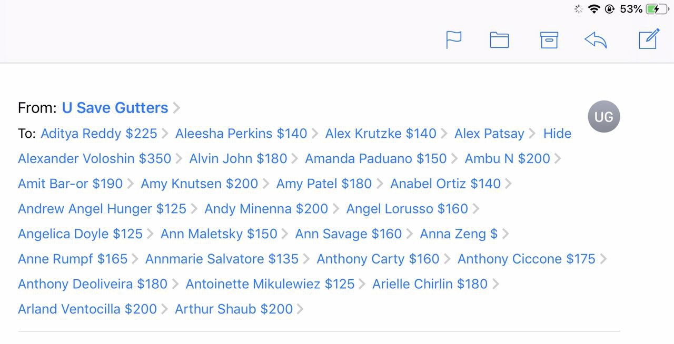
Task: Compose a new message
Action: tap(649, 39)
